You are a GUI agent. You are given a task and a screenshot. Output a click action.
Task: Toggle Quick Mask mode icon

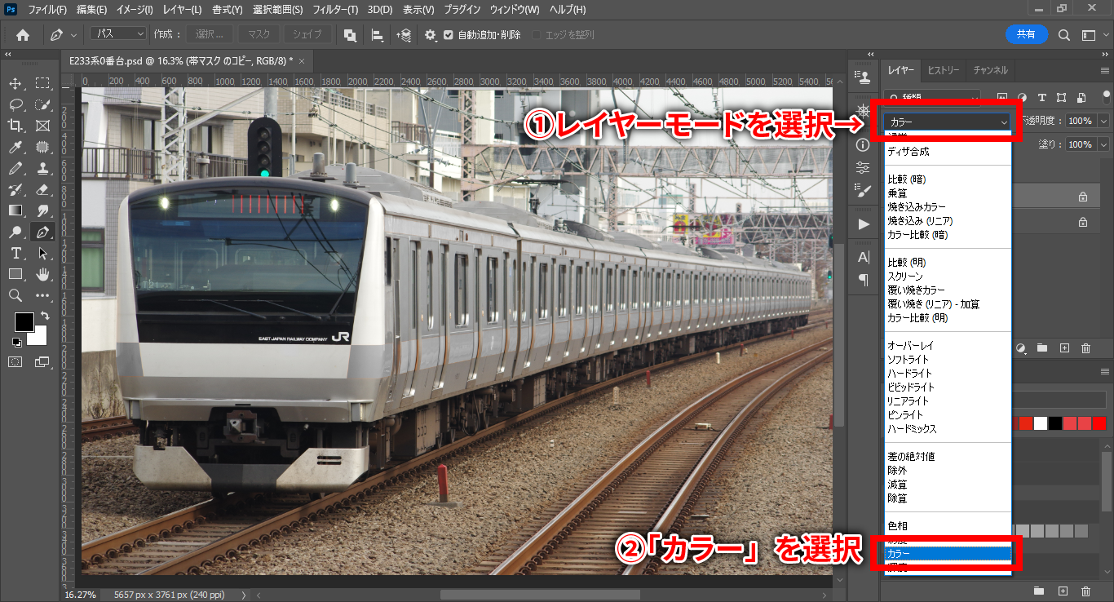pyautogui.click(x=15, y=361)
